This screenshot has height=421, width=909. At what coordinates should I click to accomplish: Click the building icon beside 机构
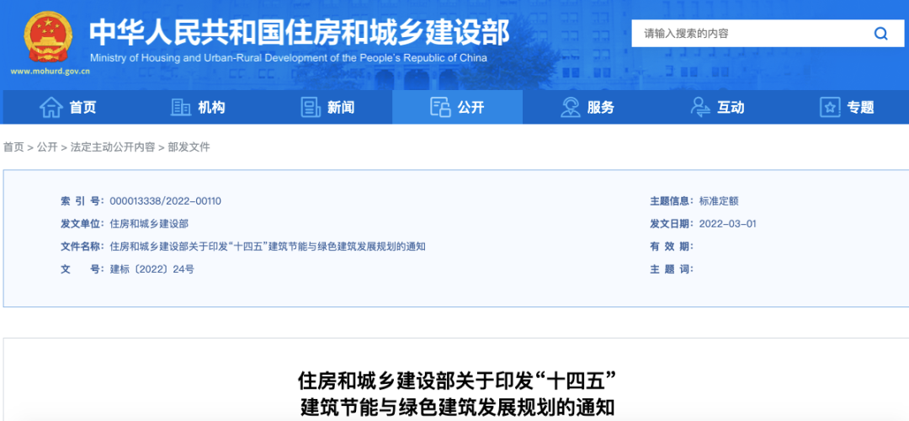(x=181, y=107)
